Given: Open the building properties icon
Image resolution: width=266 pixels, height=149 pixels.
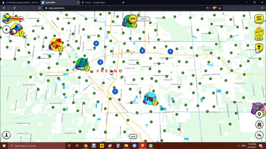Looking at the screenshot, I should pos(259,125).
